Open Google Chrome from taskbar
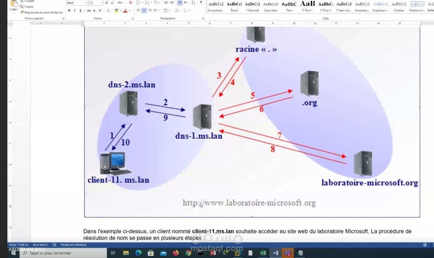This screenshot has height=258, width=434. (188, 253)
